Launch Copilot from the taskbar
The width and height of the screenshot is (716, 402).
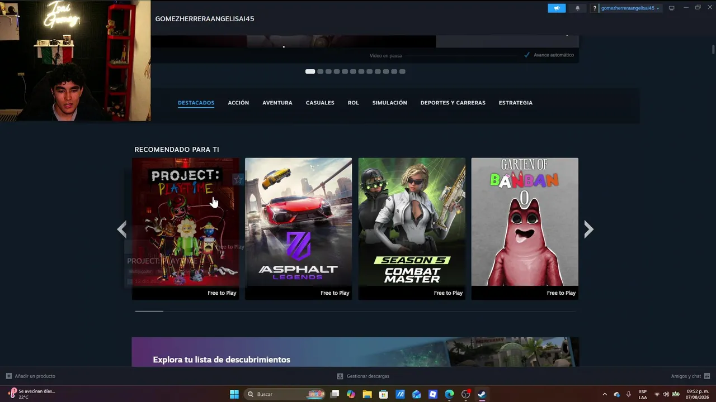pyautogui.click(x=351, y=394)
